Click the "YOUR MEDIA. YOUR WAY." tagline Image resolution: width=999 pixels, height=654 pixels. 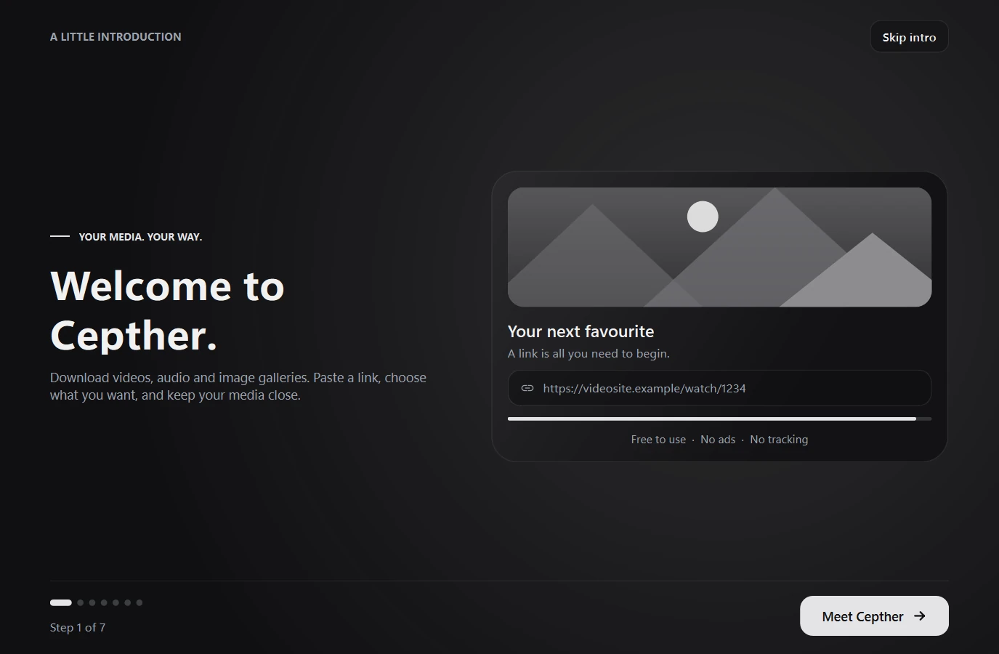(x=140, y=237)
